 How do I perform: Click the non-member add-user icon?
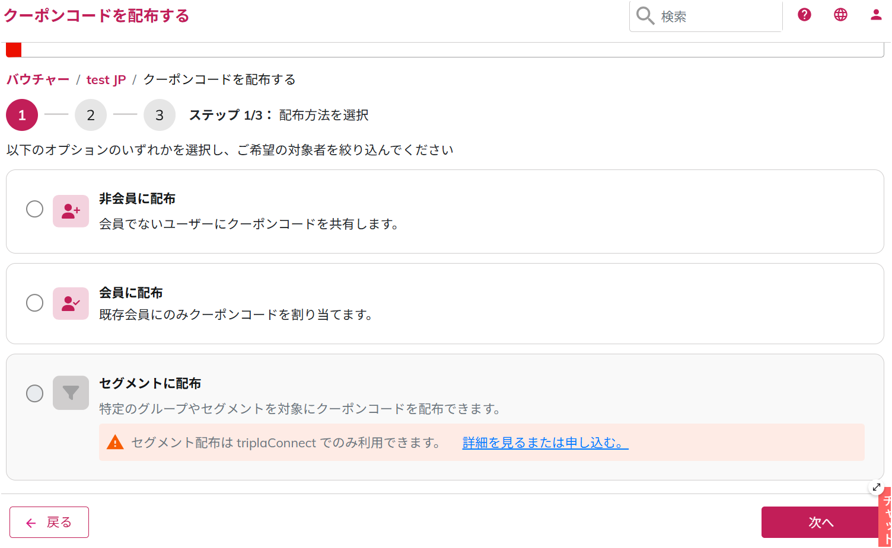(x=71, y=211)
